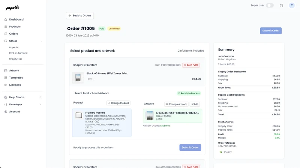Open the basket icon in the header
This screenshot has height=168, width=300.
coord(281,6)
